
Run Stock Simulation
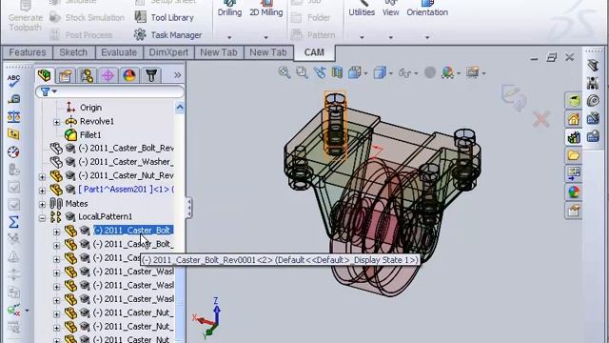pyautogui.click(x=87, y=17)
